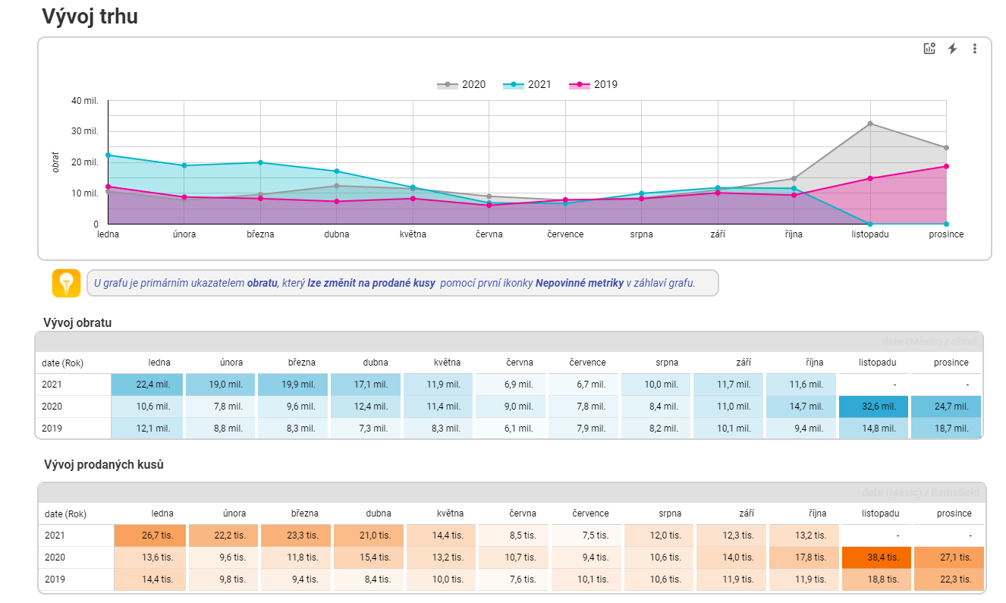Toggle the 2019 series in chart legend
The image size is (1006, 603).
pyautogui.click(x=593, y=85)
